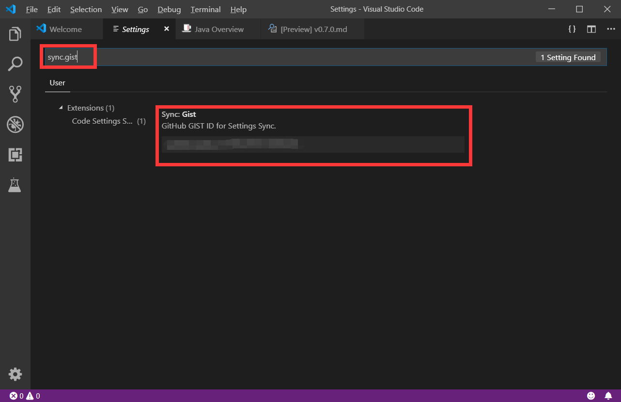Click the User scope label
Screen dimensions: 621x402
(57, 83)
